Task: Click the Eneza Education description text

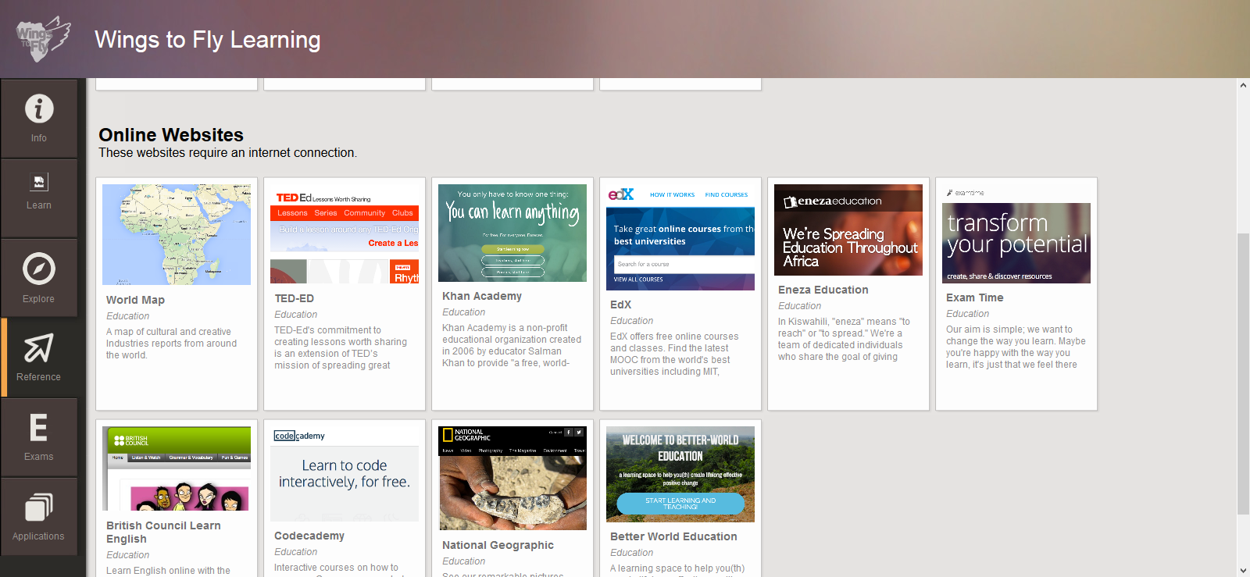Action: pyautogui.click(x=844, y=339)
